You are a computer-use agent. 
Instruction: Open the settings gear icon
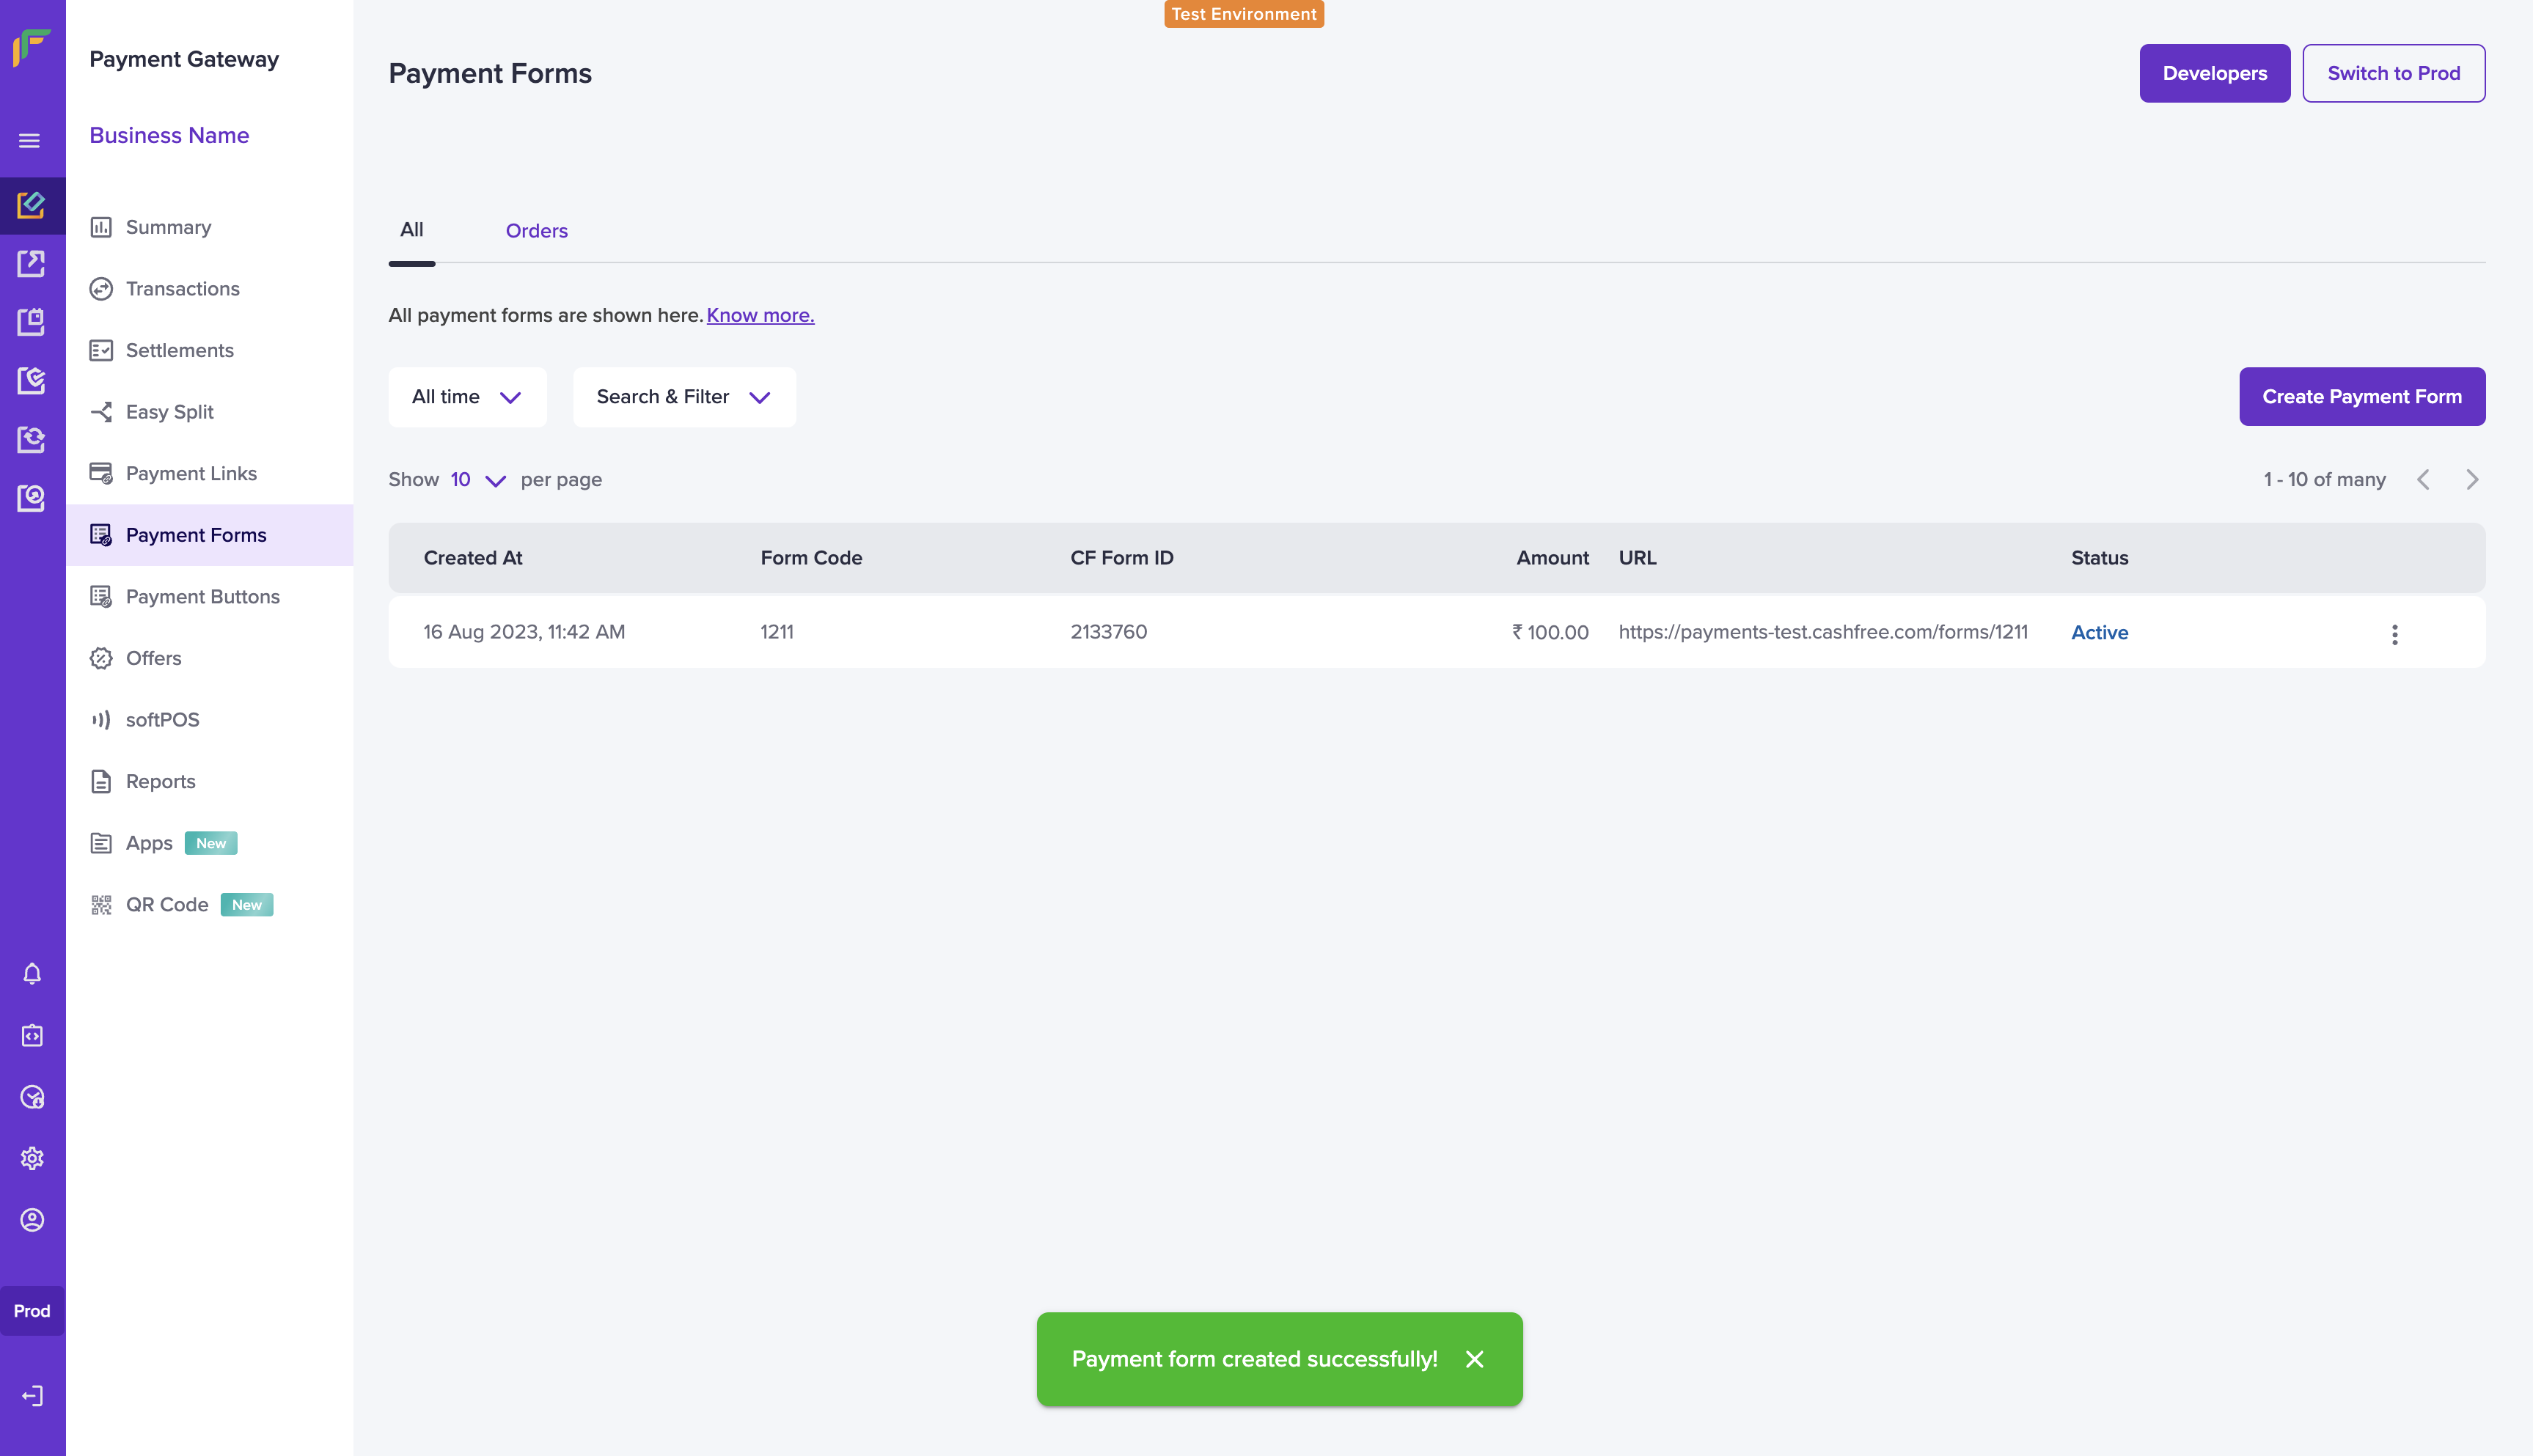pos(32,1158)
